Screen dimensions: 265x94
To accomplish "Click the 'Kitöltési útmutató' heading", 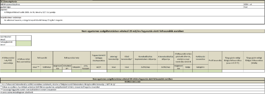I will pyautogui.click(x=132, y=82).
